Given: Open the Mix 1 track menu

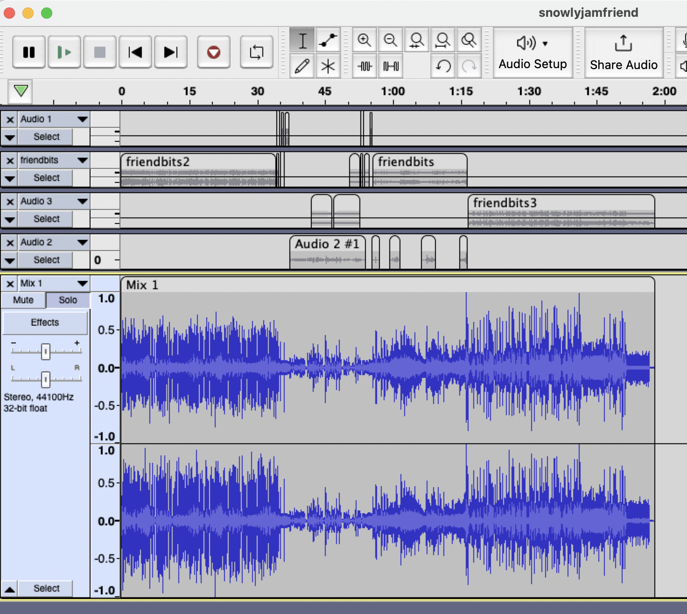Looking at the screenshot, I should point(54,284).
